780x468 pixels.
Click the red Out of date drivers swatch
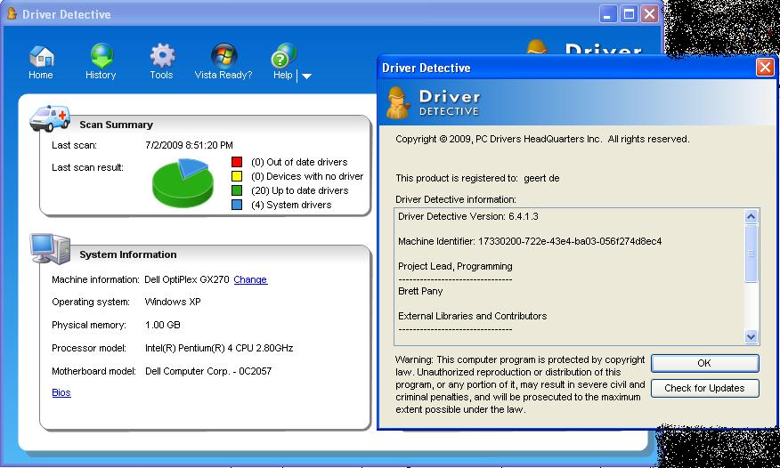tap(237, 162)
